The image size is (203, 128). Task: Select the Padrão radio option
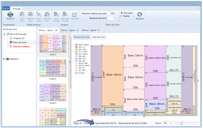coord(122,16)
